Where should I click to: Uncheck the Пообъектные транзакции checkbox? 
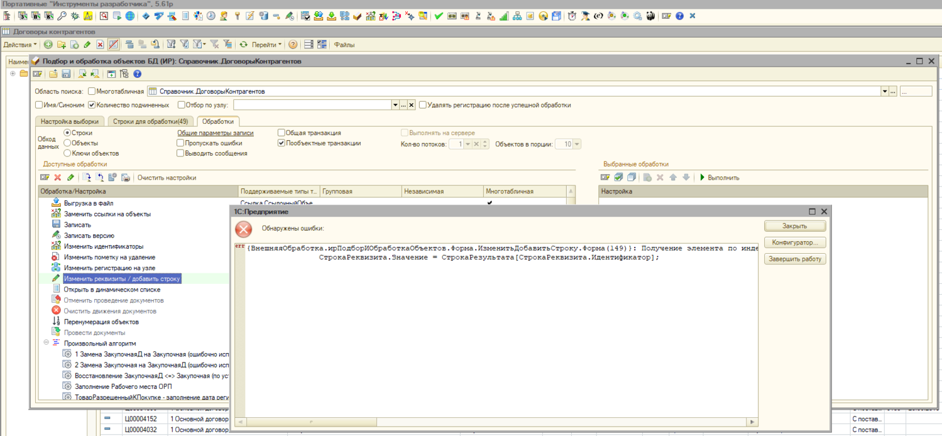(282, 143)
